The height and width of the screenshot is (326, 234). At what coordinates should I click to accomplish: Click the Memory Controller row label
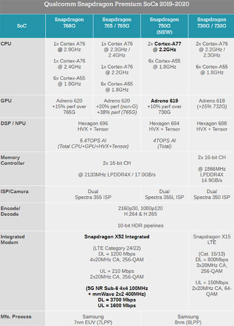click(13, 160)
